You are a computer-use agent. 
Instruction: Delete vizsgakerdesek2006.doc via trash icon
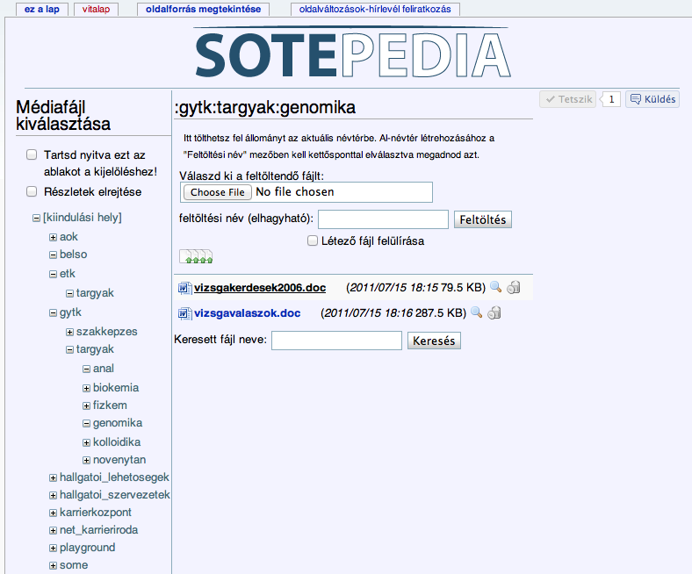(513, 288)
